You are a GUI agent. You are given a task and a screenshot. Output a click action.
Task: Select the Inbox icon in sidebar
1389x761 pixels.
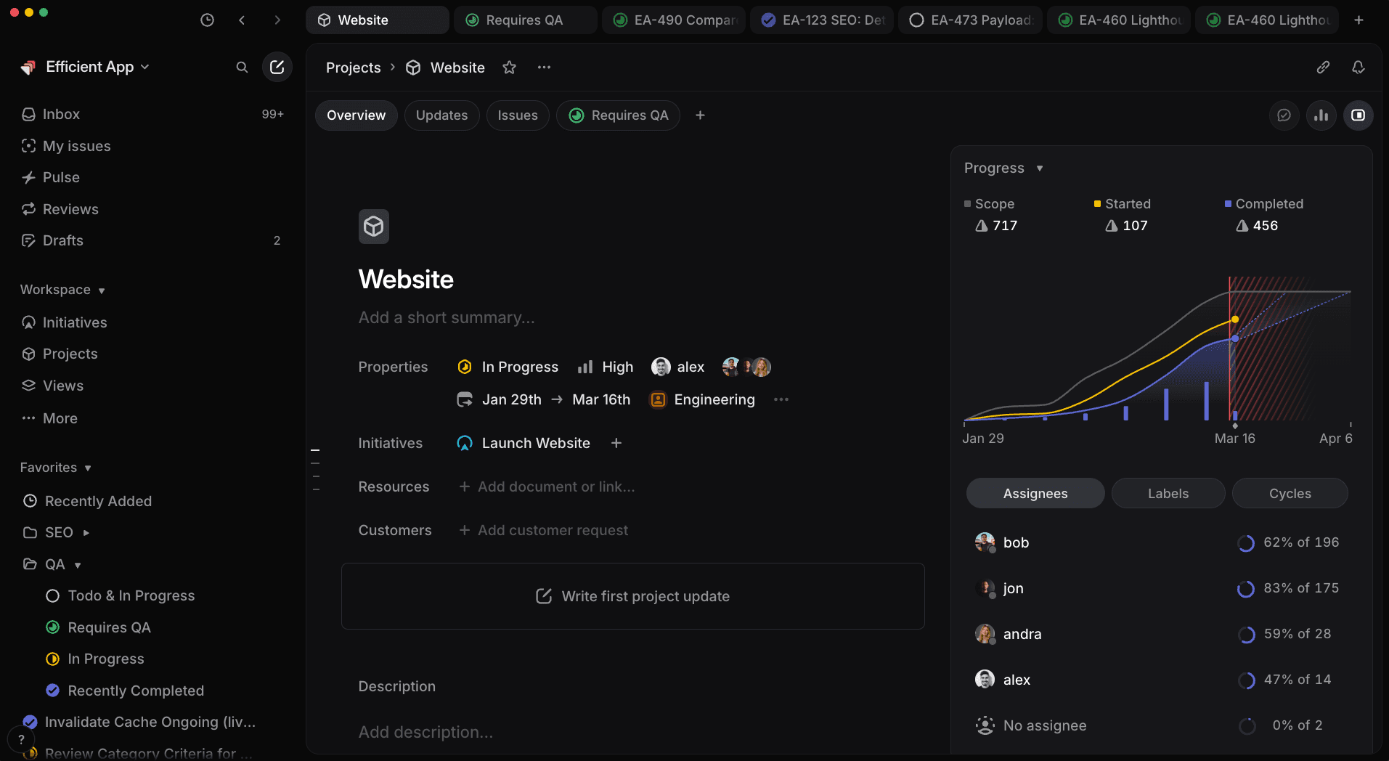point(28,114)
